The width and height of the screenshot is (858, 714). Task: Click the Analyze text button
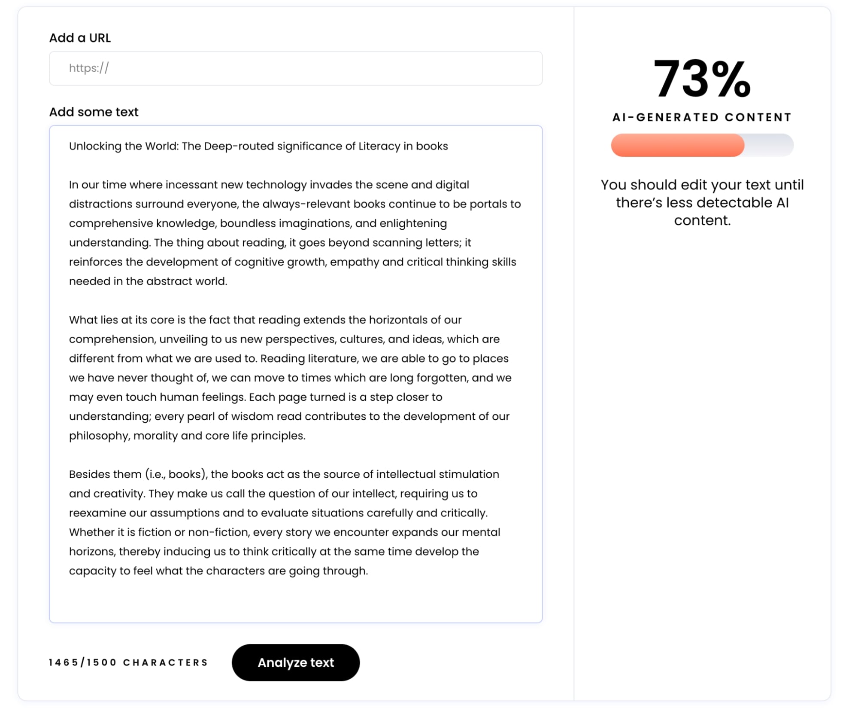coord(295,662)
